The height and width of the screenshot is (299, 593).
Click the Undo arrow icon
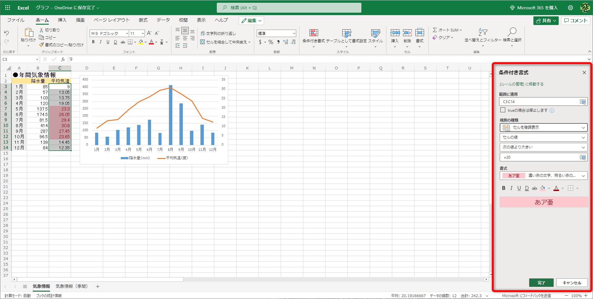(6, 33)
